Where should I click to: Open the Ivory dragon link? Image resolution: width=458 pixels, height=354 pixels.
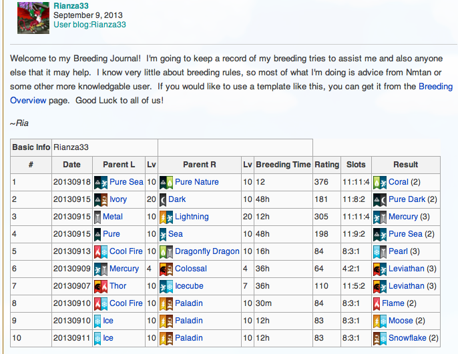pos(118,199)
